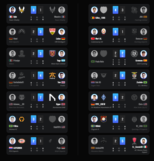Click the orange Fnatic logo
The height and width of the screenshot is (161, 154).
(52, 76)
